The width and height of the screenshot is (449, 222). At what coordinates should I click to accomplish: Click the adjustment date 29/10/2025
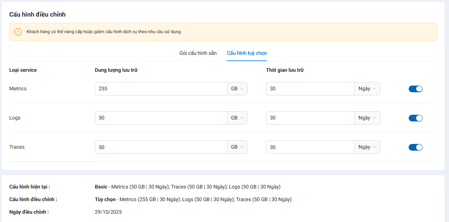coord(108,212)
